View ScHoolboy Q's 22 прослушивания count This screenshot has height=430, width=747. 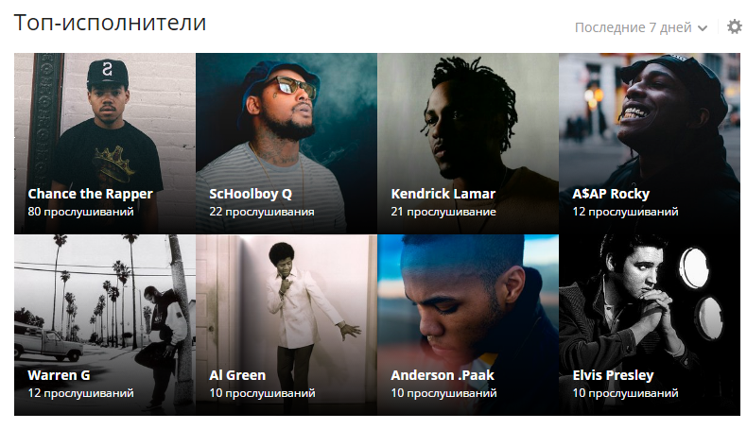click(x=262, y=212)
